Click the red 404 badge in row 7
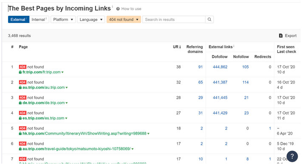This screenshot has width=302, height=164. coord(23,159)
